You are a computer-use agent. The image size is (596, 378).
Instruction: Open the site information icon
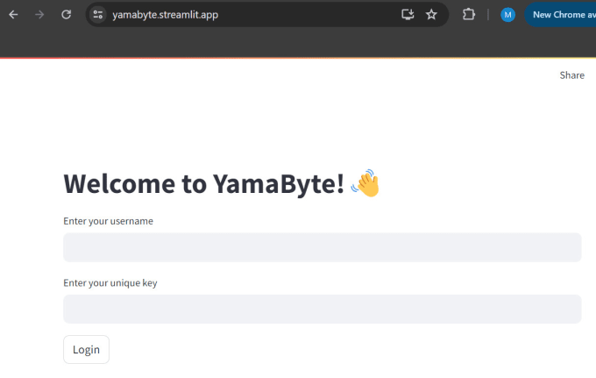[97, 15]
